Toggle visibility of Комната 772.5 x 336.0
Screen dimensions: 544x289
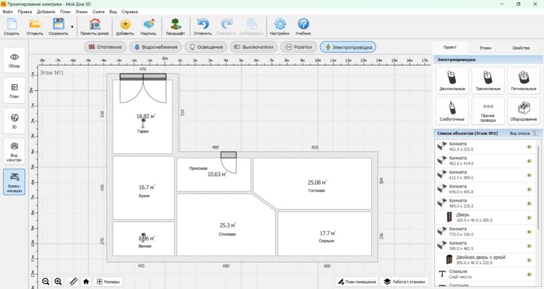pyautogui.click(x=529, y=232)
